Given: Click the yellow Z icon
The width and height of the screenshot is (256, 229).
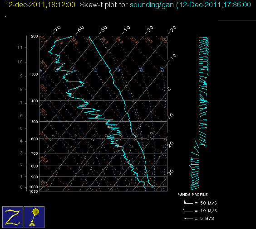Looking at the screenshot, I should 13,217.
